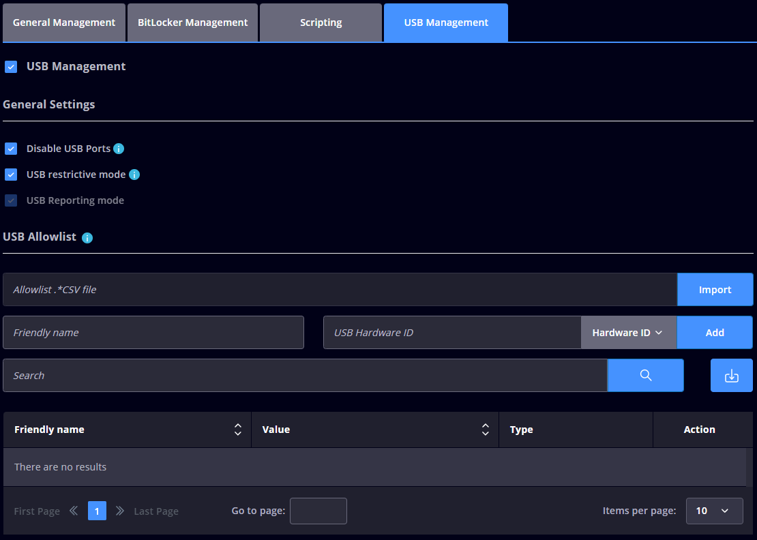Screen dimensions: 757x540
Task: Open USB Allowlist info icon
Action: point(87,237)
